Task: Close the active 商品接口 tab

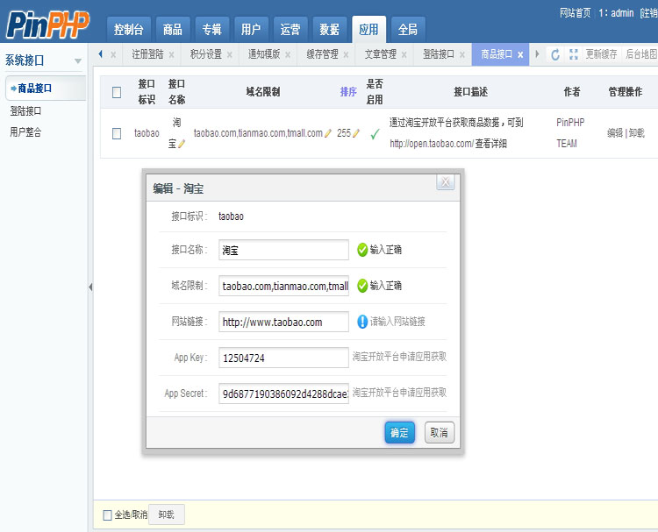Action: click(x=520, y=54)
